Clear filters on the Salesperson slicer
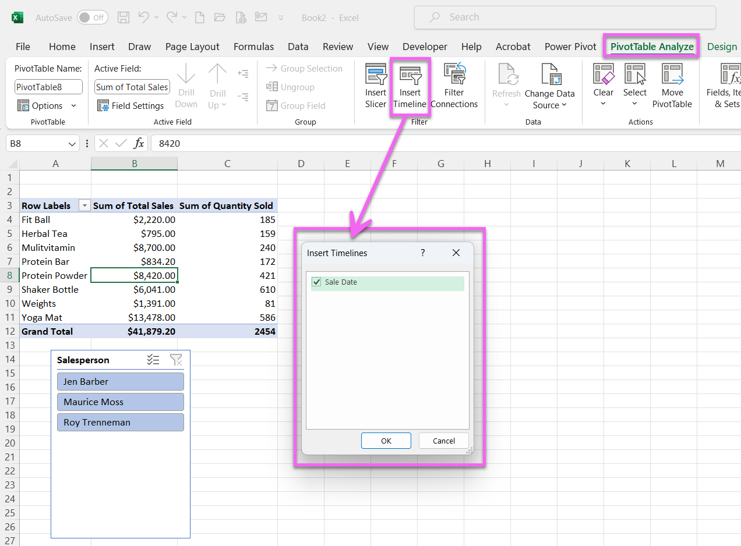 [176, 360]
